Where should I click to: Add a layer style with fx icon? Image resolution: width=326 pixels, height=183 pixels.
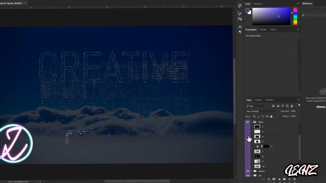pos(268,179)
